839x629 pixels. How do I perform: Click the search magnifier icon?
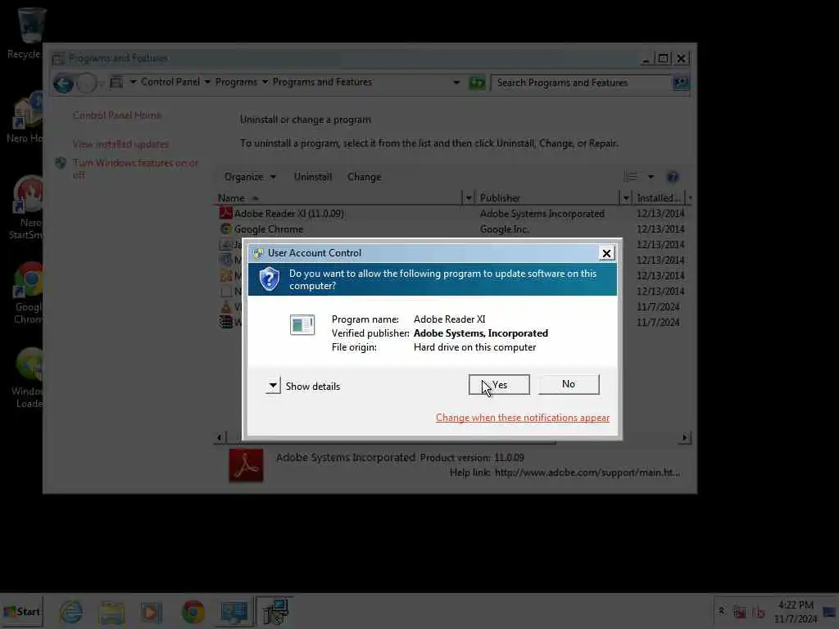[x=681, y=83]
